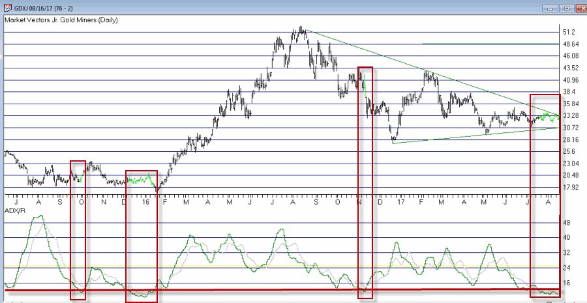Select the 43.52 price axis label
Screen dimensions: 587x303
click(x=571, y=68)
